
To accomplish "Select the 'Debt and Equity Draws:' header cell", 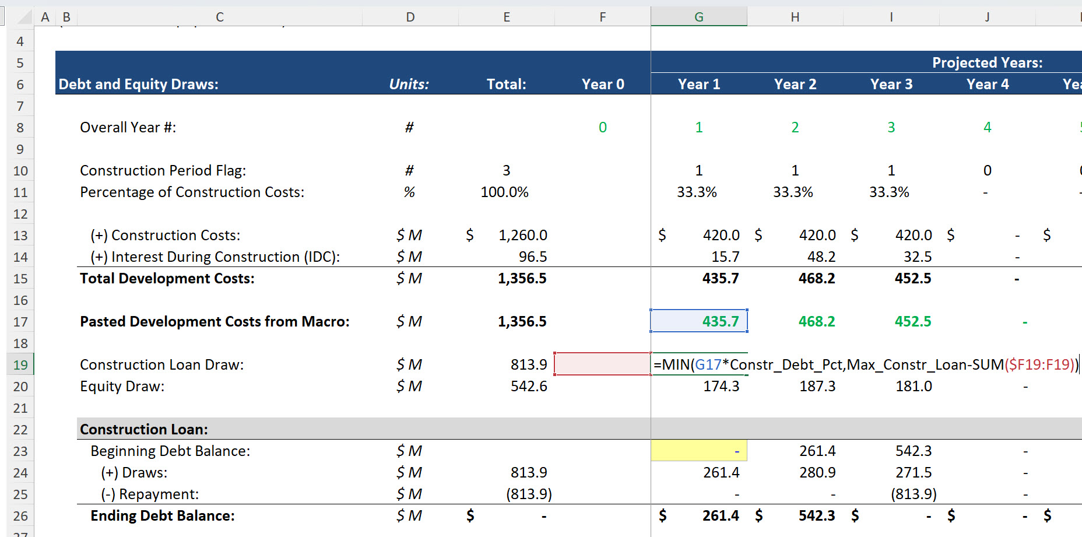I will point(139,84).
